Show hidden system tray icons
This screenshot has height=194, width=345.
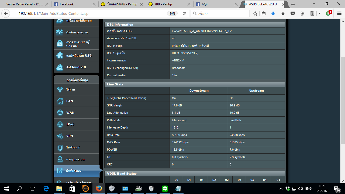pos(281,189)
